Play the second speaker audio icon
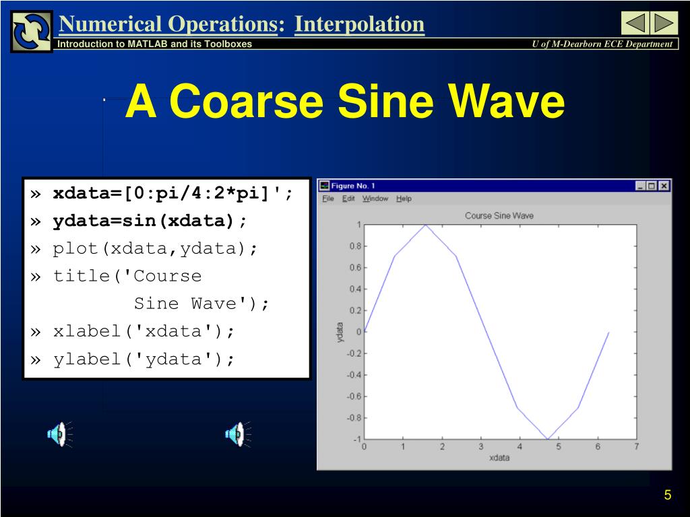This screenshot has width=690, height=517. [238, 434]
